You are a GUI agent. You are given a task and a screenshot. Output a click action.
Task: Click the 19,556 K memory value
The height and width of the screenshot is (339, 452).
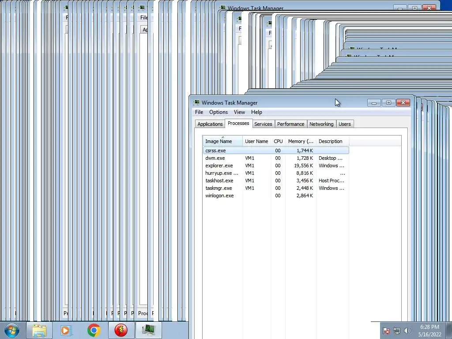[303, 166]
